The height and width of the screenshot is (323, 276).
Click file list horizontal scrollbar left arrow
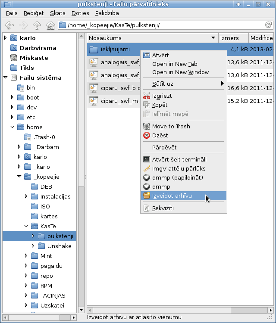[x=90, y=310]
